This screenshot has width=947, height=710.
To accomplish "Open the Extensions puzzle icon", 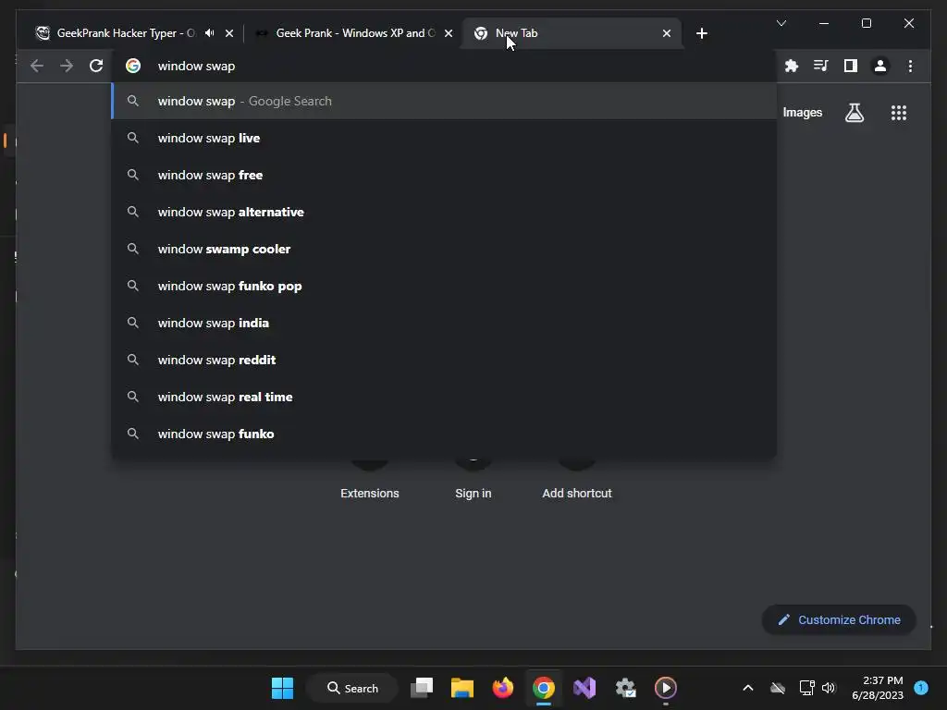I will pos(792,66).
